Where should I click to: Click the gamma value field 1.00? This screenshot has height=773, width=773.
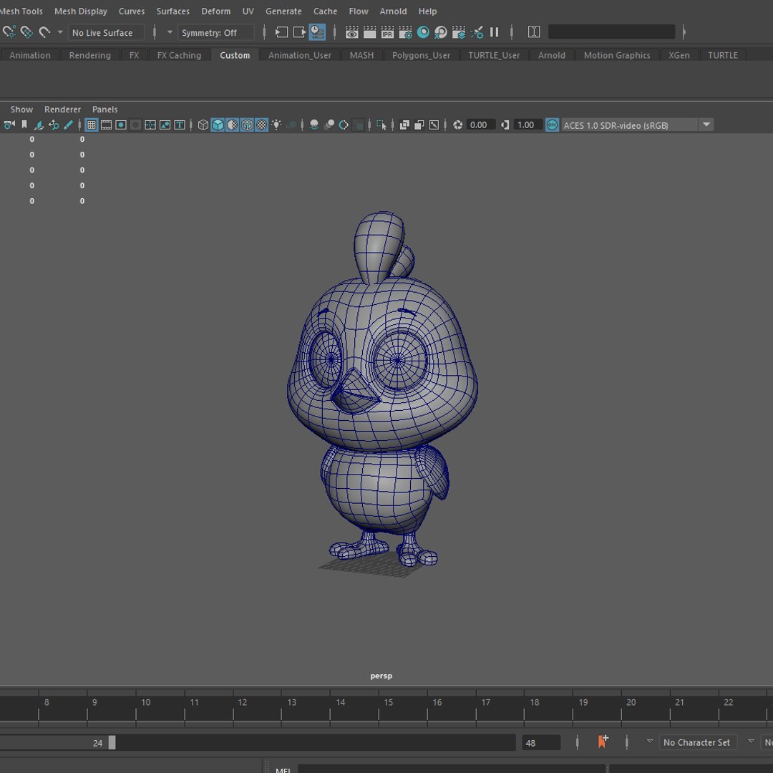[x=527, y=125]
